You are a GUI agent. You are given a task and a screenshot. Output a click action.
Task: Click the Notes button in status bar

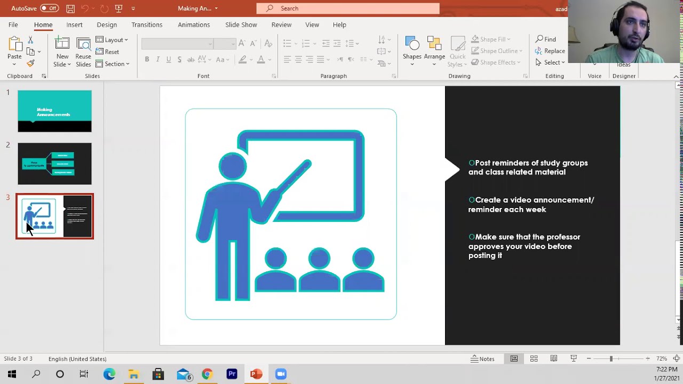click(482, 359)
